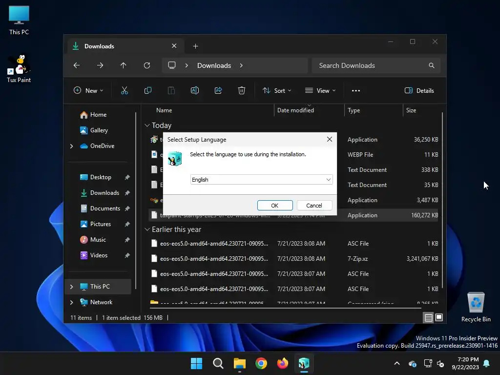Image resolution: width=500 pixels, height=375 pixels.
Task: Click the vertical scrollbar of file list
Action: click(442, 199)
